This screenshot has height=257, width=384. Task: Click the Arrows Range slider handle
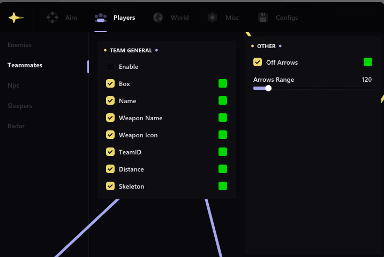click(x=268, y=88)
